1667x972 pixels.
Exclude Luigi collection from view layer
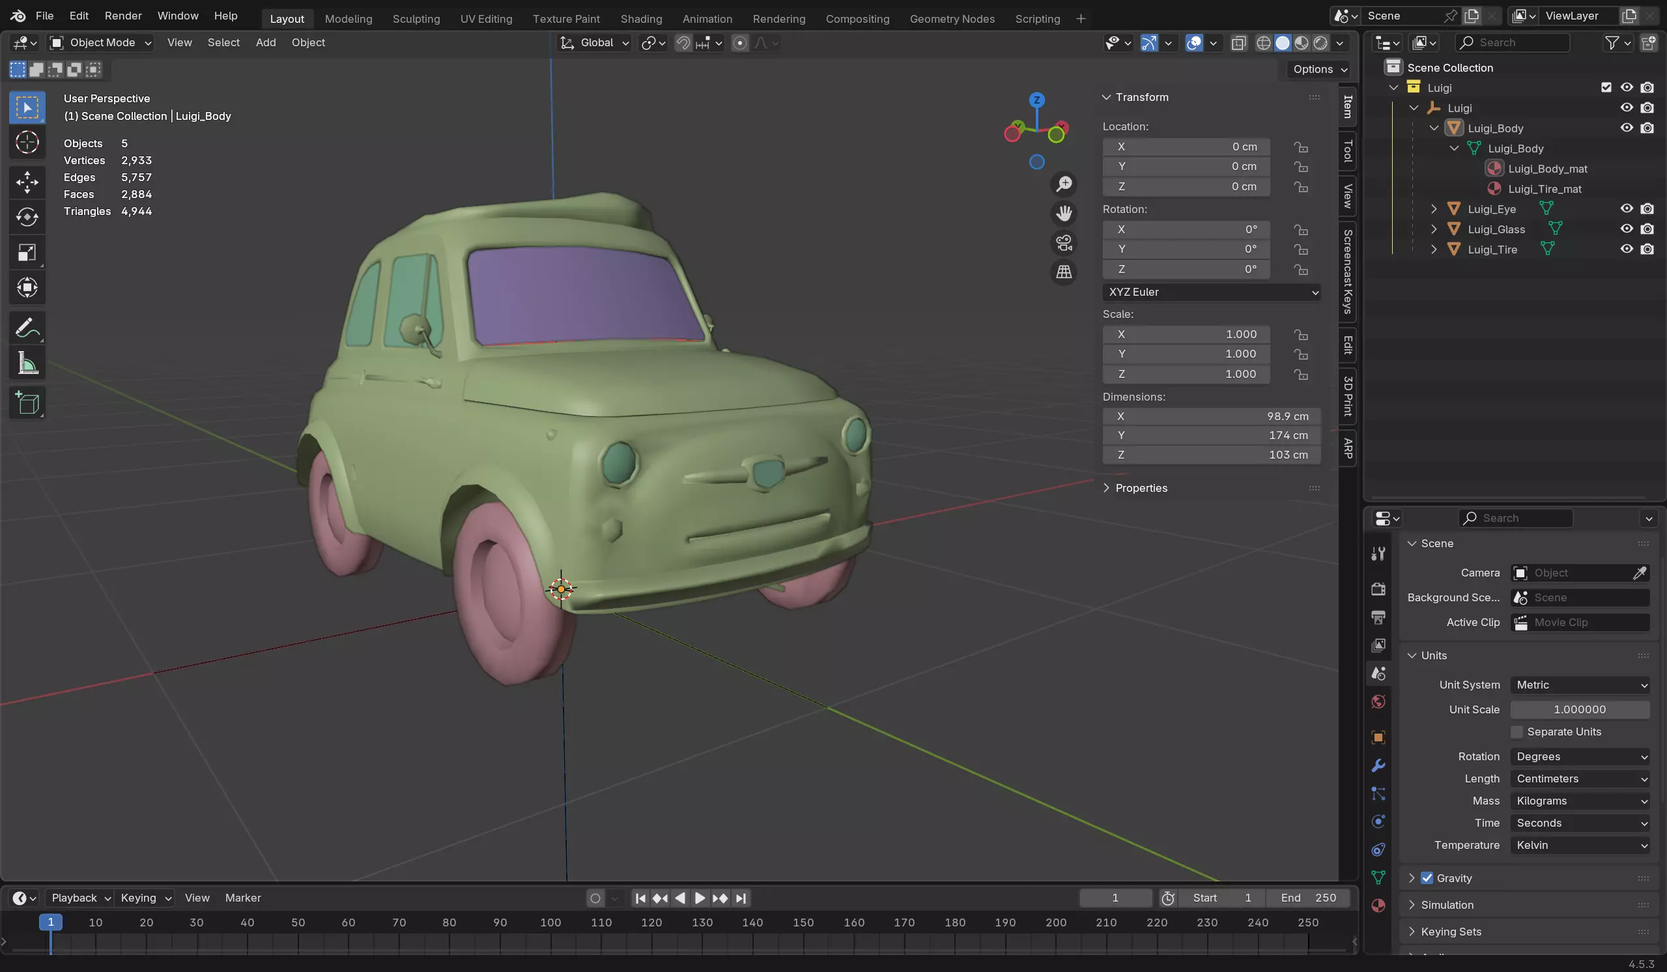[1606, 87]
